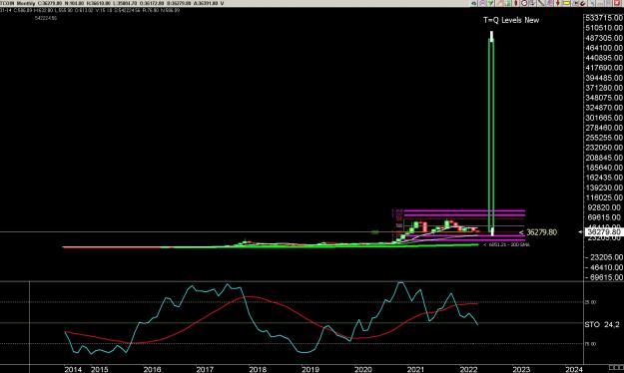The height and width of the screenshot is (373, 624).
Task: Click the 464100.00 price axis label
Action: (604, 48)
